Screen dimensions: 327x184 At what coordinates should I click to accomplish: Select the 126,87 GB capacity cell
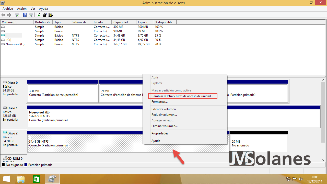[120, 44]
